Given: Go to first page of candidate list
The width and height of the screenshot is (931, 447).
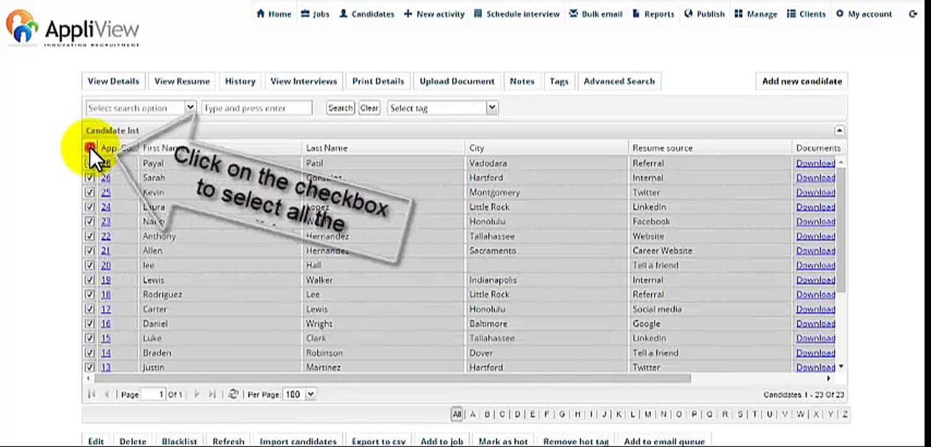Looking at the screenshot, I should (x=92, y=394).
